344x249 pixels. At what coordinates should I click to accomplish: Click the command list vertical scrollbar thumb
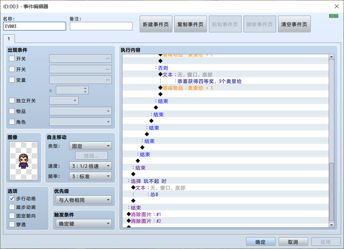click(331, 192)
